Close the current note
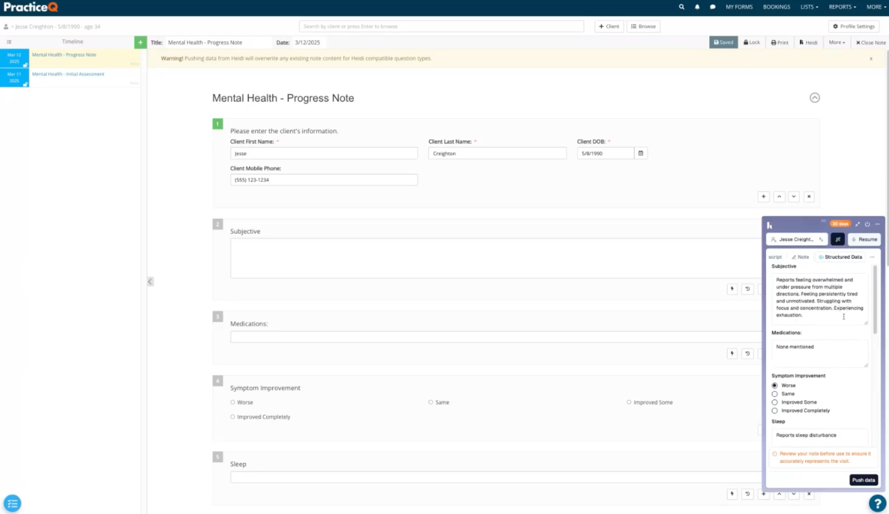The image size is (889, 514). coord(870,42)
